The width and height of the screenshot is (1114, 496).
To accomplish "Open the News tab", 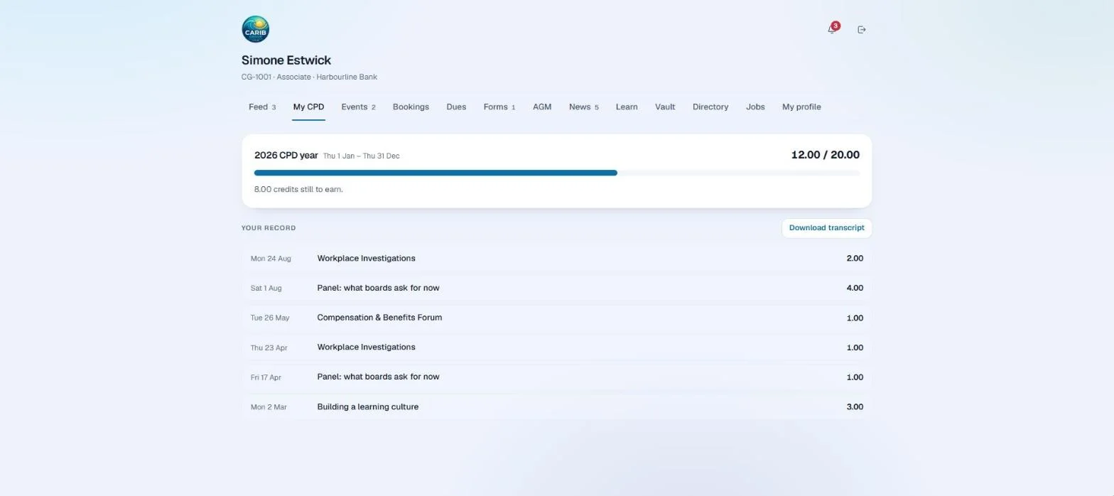I will 583,107.
